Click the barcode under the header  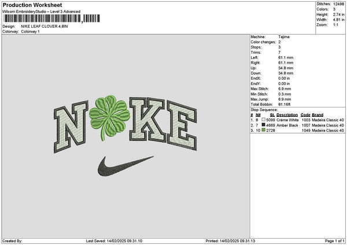pos(51,18)
